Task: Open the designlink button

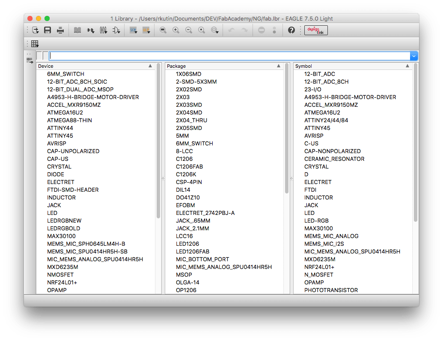Action: click(316, 30)
